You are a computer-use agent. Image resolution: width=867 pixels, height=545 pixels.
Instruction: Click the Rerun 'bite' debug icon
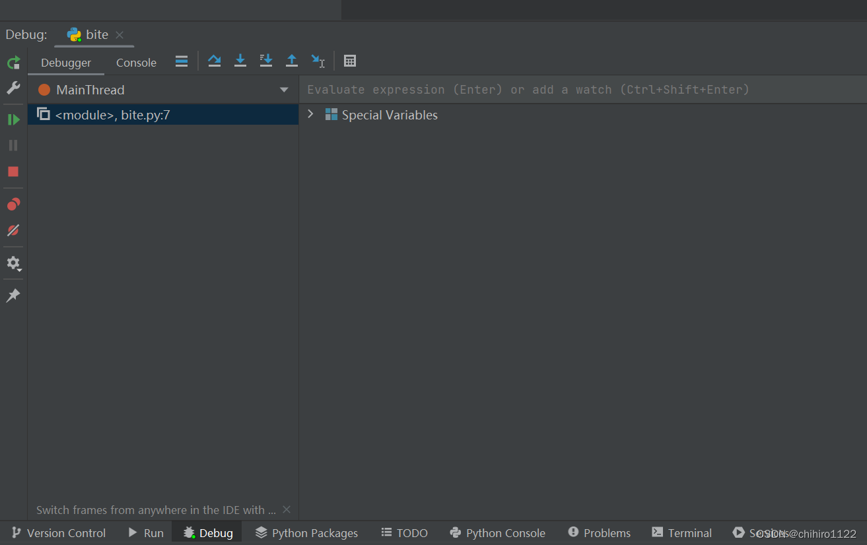(13, 62)
